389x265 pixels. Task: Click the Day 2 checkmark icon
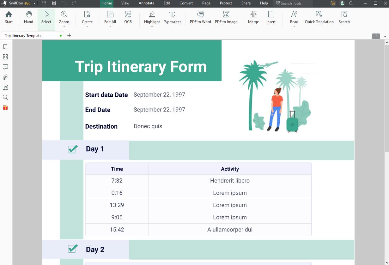[x=73, y=249]
